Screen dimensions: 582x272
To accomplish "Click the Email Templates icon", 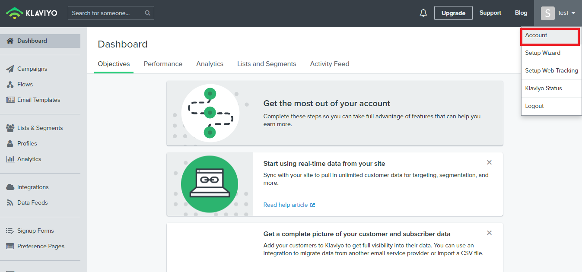I will point(10,100).
